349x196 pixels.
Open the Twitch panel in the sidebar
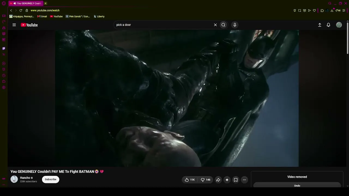point(4,48)
